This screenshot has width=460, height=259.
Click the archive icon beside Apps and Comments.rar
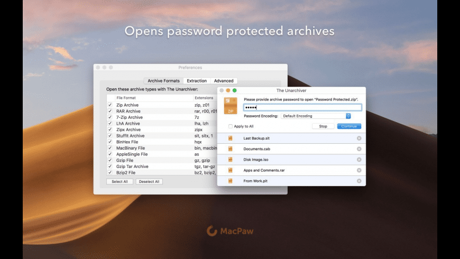pyautogui.click(x=231, y=170)
